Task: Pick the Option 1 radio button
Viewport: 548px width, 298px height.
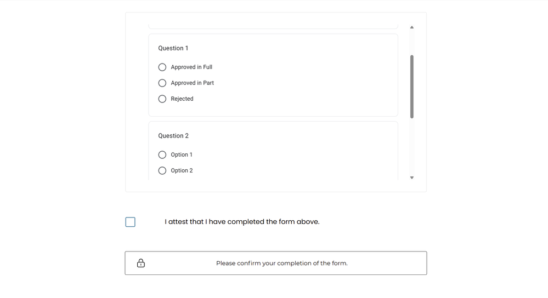Action: [162, 155]
